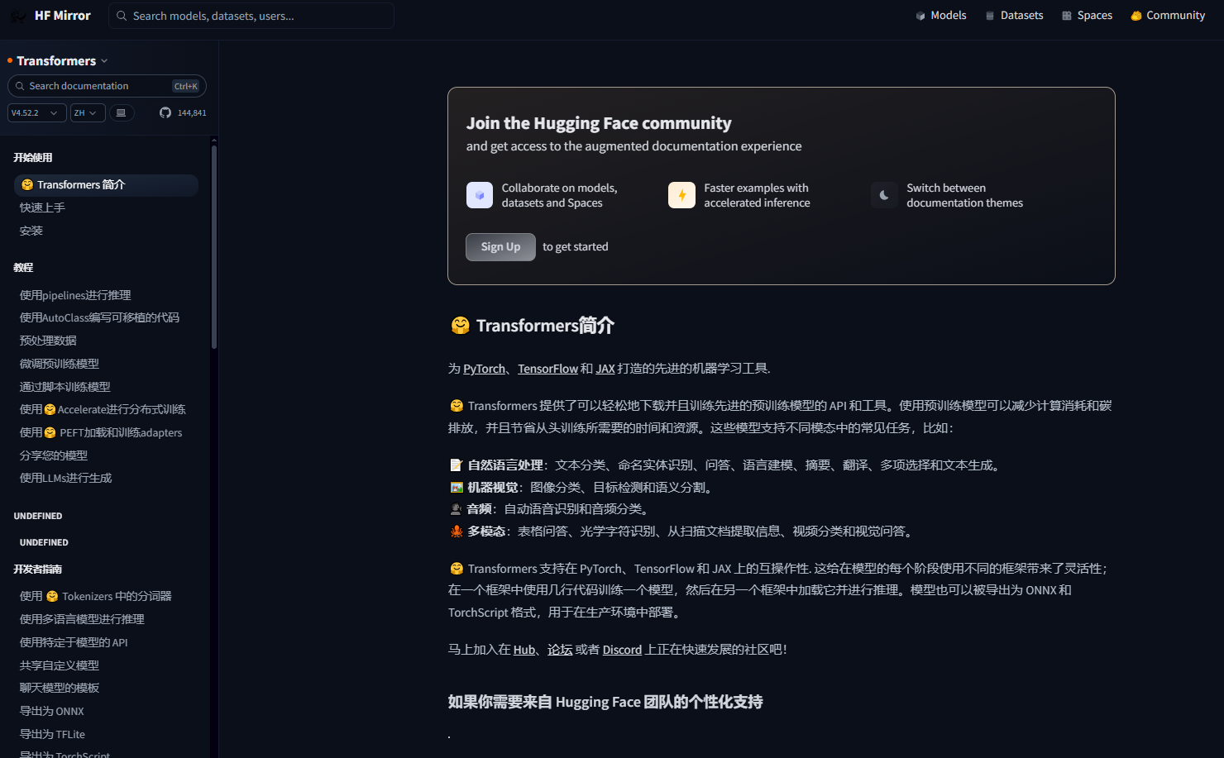Open 聊天模型的模板 sidebar page
1224x758 pixels.
click(60, 688)
